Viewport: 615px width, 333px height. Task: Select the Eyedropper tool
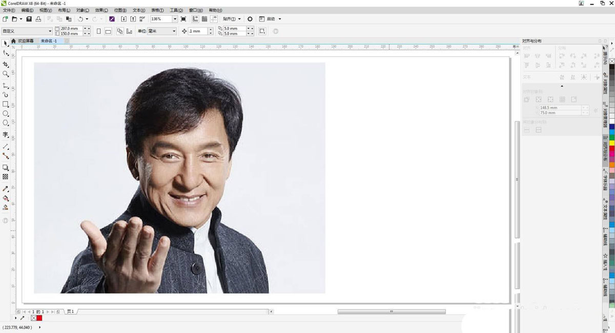6,189
